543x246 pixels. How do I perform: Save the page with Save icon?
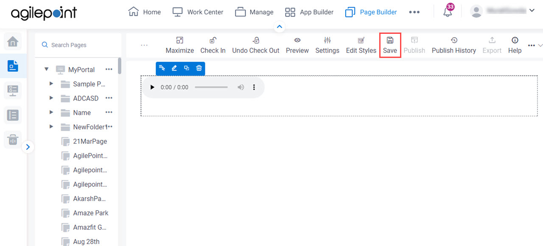pyautogui.click(x=390, y=40)
